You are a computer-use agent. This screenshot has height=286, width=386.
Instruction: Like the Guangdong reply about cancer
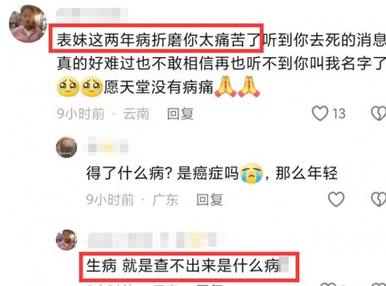tap(336, 199)
